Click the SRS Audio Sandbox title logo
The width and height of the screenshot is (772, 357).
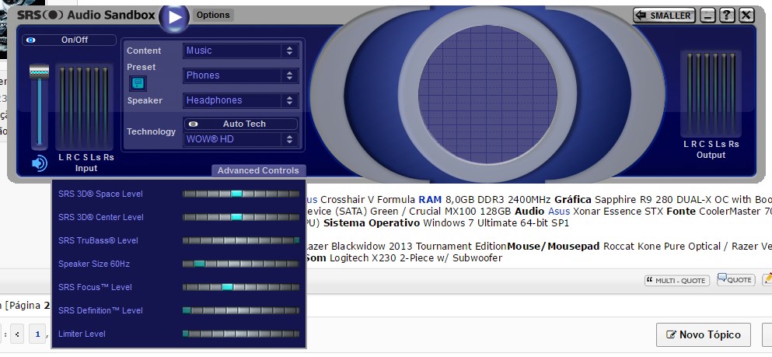pyautogui.click(x=86, y=16)
